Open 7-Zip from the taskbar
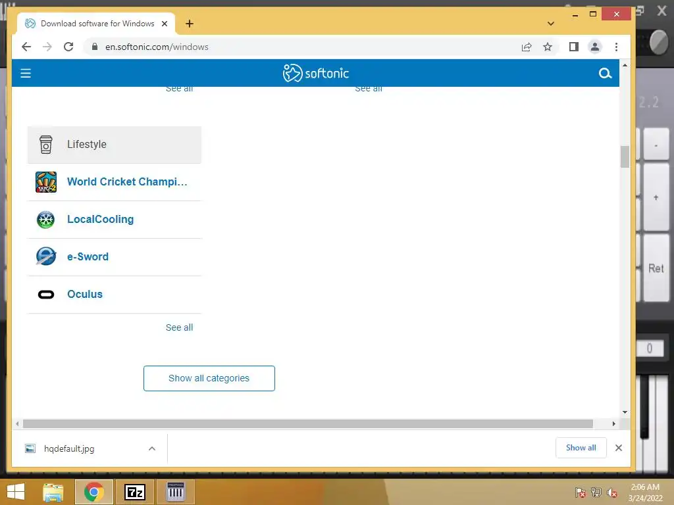Image resolution: width=674 pixels, height=505 pixels. tap(134, 492)
